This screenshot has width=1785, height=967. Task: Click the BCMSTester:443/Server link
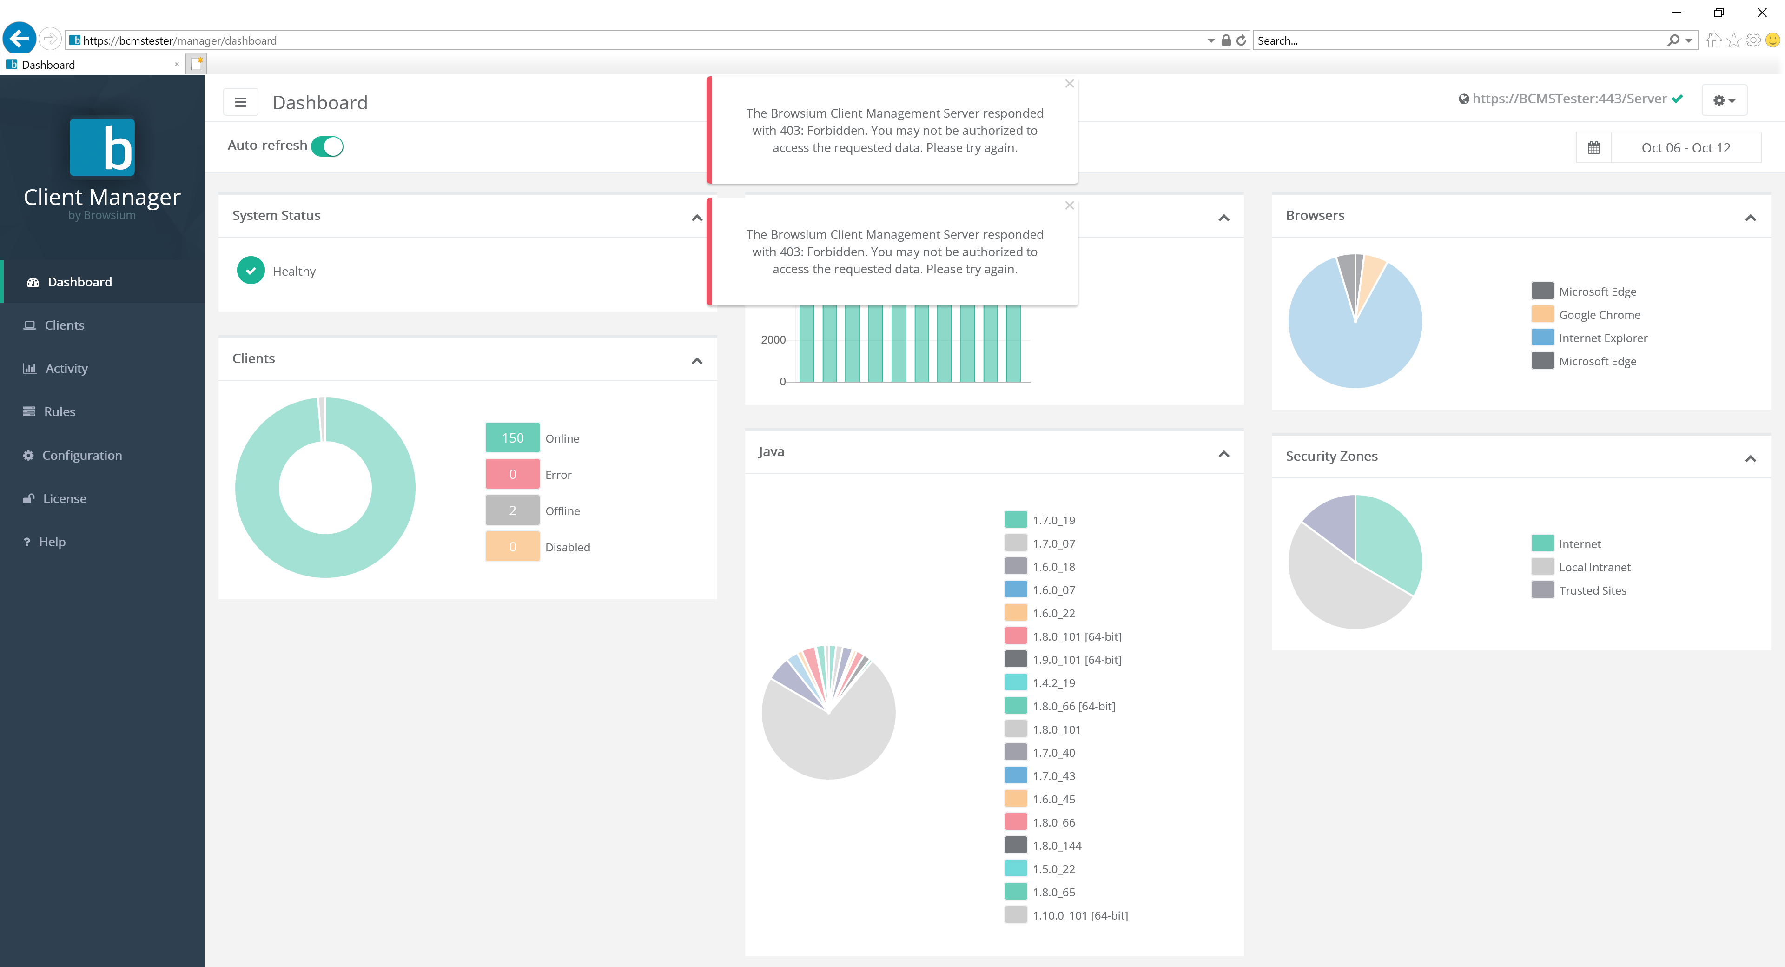[x=1569, y=99]
